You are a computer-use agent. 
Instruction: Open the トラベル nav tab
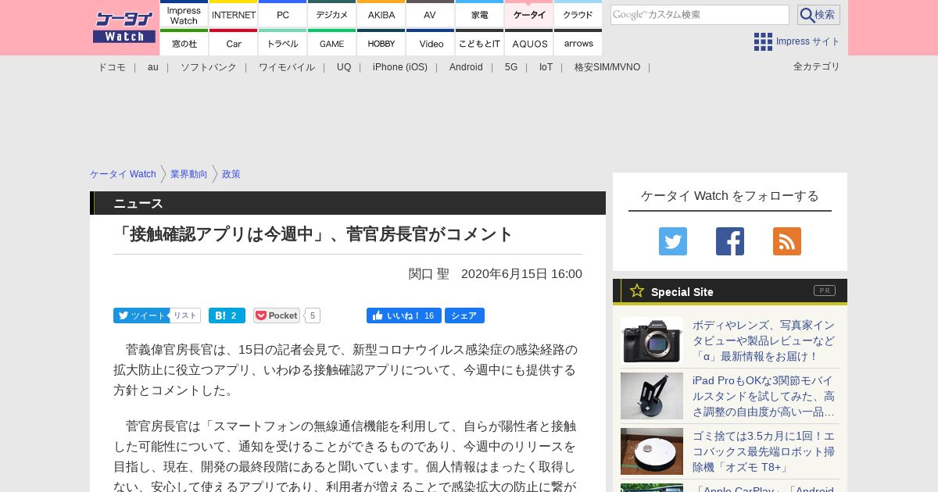click(x=283, y=43)
